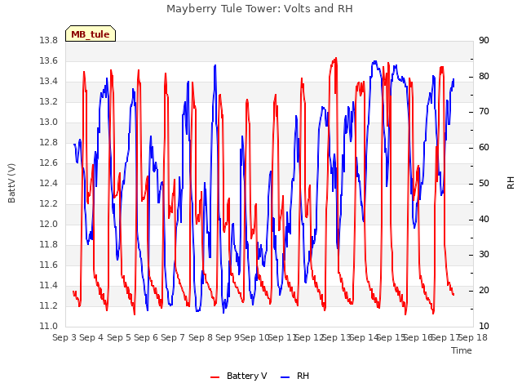Click the 50 right axis tick
The height and width of the screenshot is (392, 522).
(x=484, y=183)
